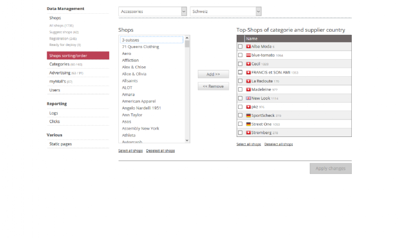The image size is (398, 238).
Task: Tick the checkbox for Madeleine
Action: tap(240, 90)
